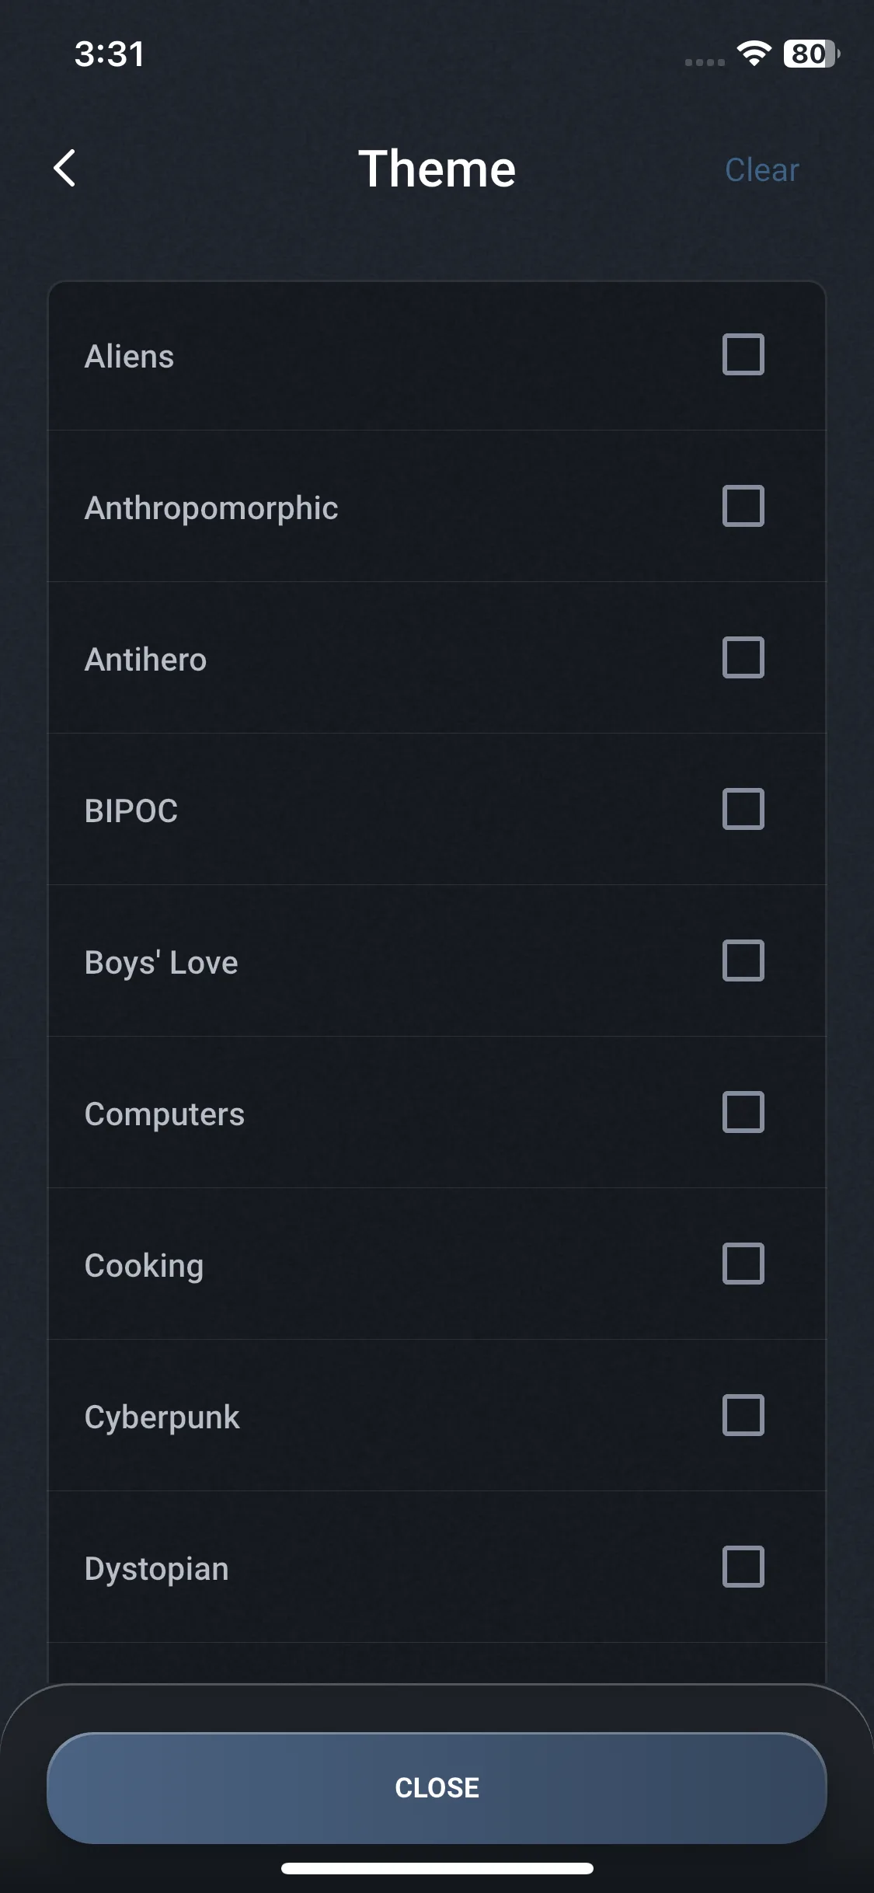The image size is (874, 1893).
Task: Select the BIPOC checkbox
Action: [743, 809]
